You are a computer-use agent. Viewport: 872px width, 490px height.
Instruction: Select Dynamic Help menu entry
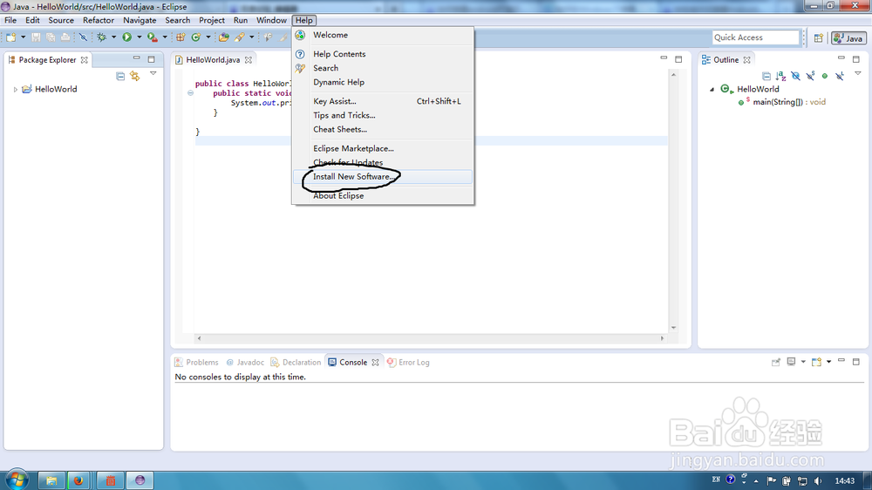click(383, 82)
